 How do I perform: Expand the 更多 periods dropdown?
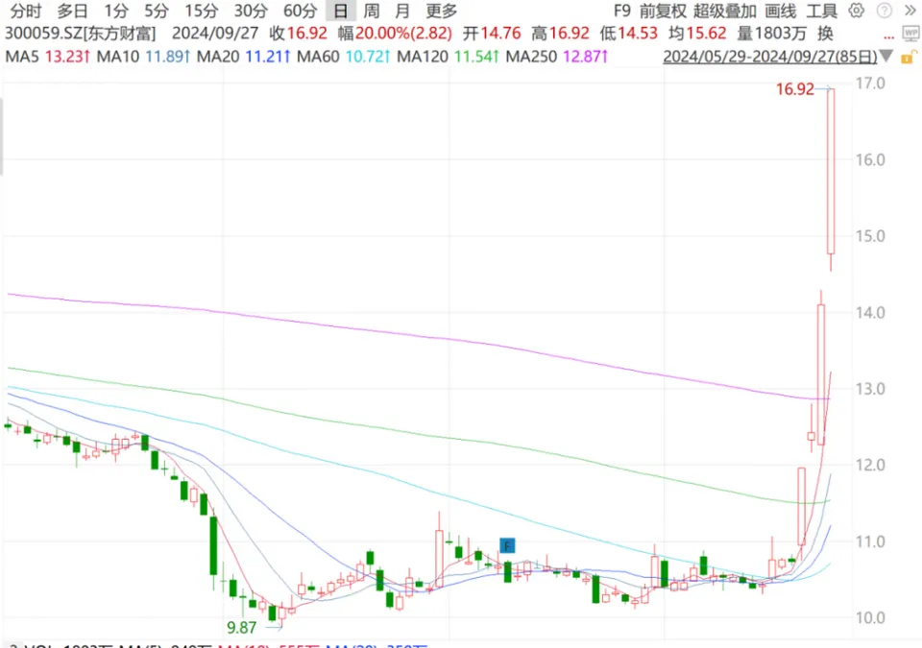[442, 12]
